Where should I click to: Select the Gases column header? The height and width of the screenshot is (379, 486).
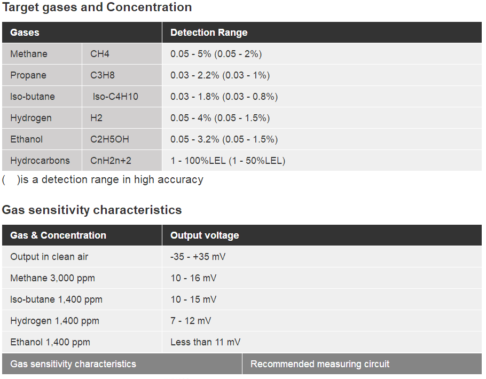(x=25, y=33)
